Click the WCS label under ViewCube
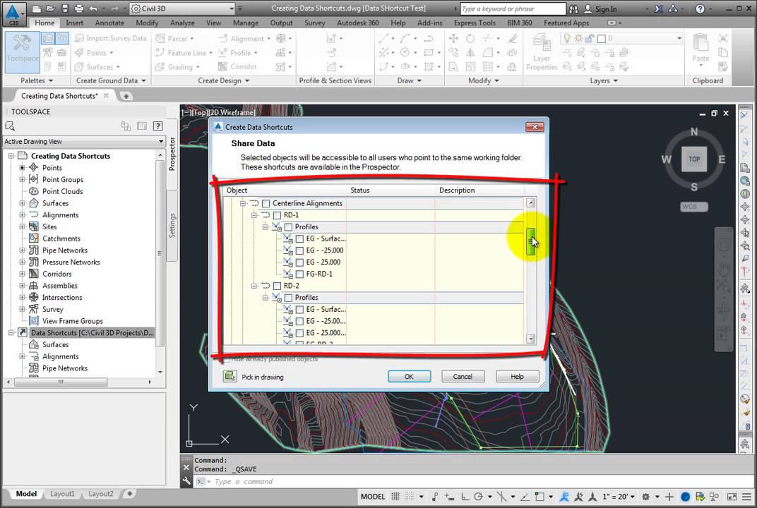 [x=693, y=207]
